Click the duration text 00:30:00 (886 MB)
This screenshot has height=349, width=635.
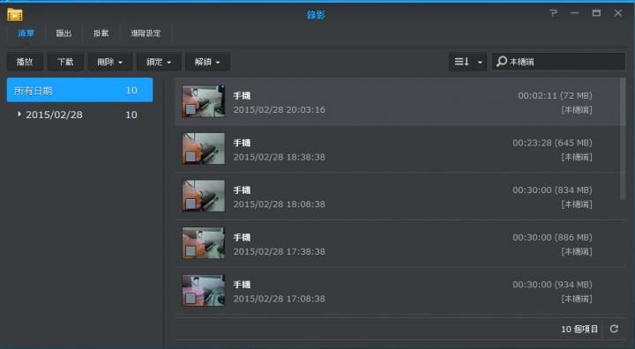click(552, 237)
